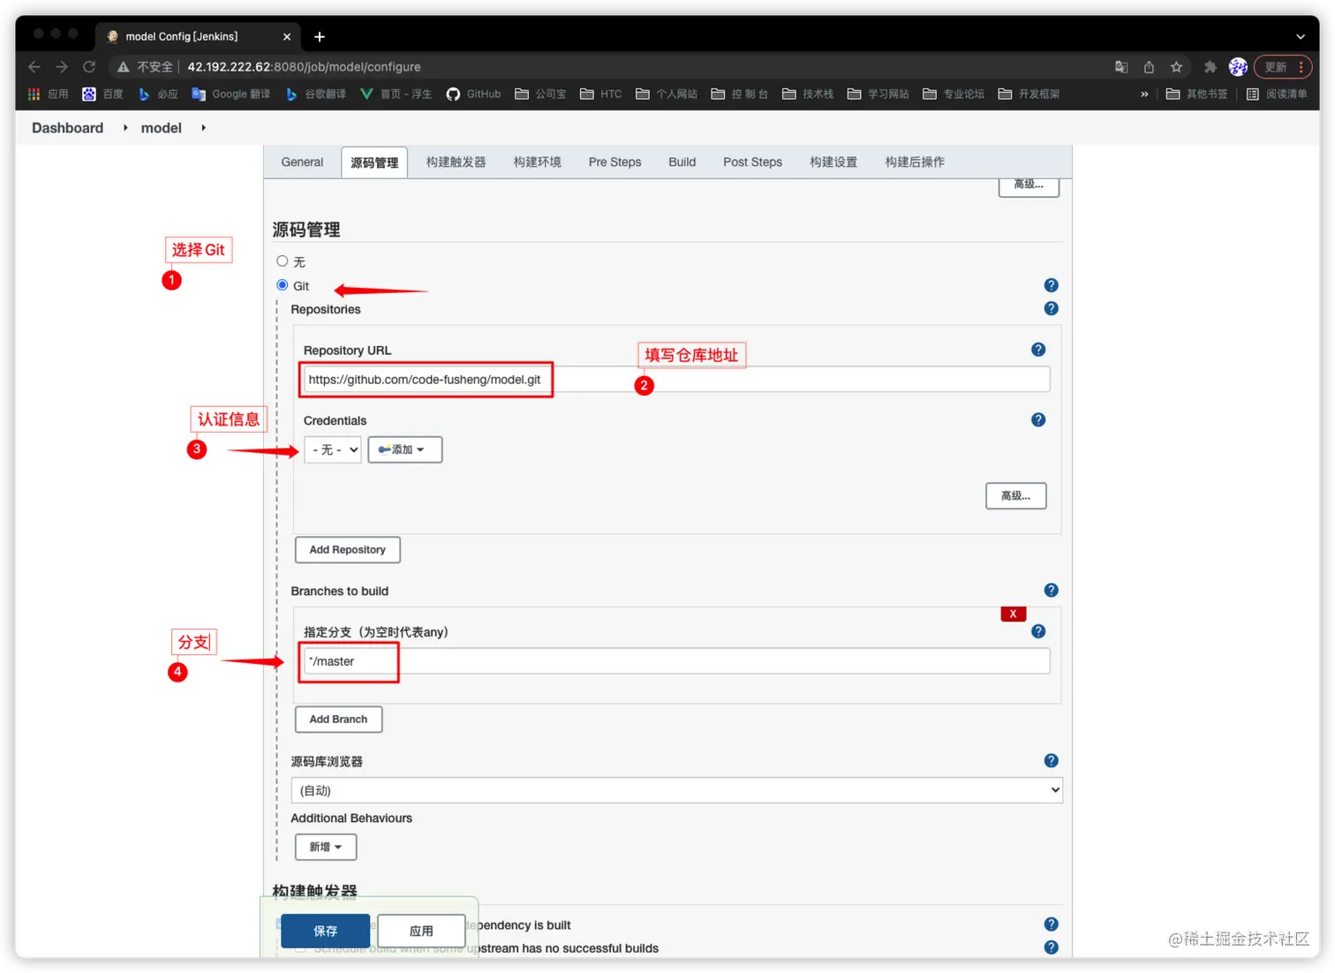This screenshot has width=1335, height=973.
Task: Open the 谷歌翻译 bookmark
Action: (x=315, y=94)
